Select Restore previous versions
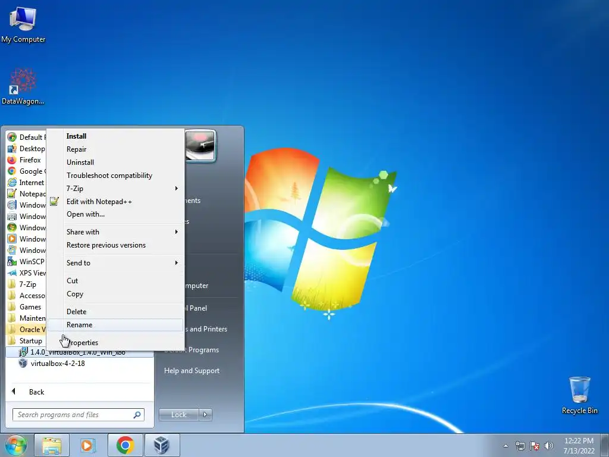This screenshot has height=457, width=609. (115, 245)
